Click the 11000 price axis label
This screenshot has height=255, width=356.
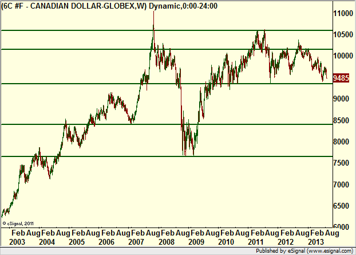[x=343, y=13]
